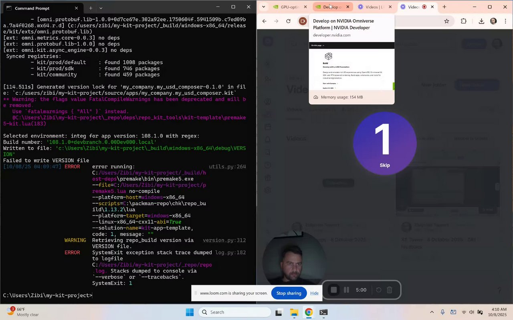
Task: Click the camera recording indicator in address bar
Action: pos(303,21)
